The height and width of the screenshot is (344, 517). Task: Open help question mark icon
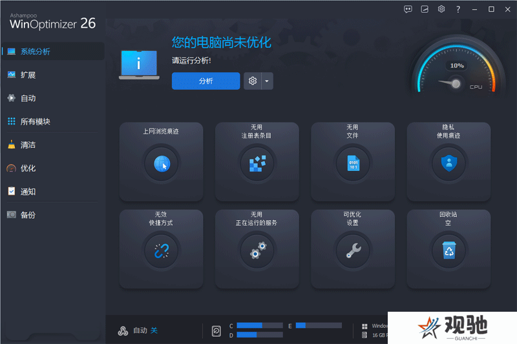(458, 9)
